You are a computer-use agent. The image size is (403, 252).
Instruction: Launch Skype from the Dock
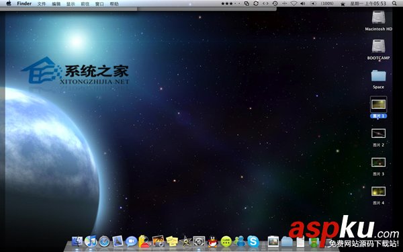253,241
